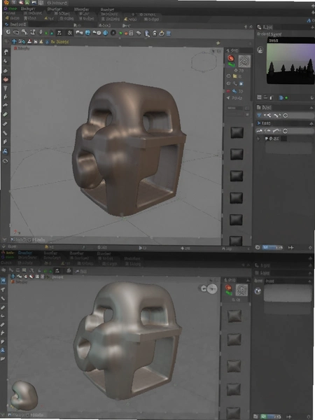The height and width of the screenshot is (420, 315).
Task: Click the small sculpt preview in lower viewport corner
Action: 23,395
